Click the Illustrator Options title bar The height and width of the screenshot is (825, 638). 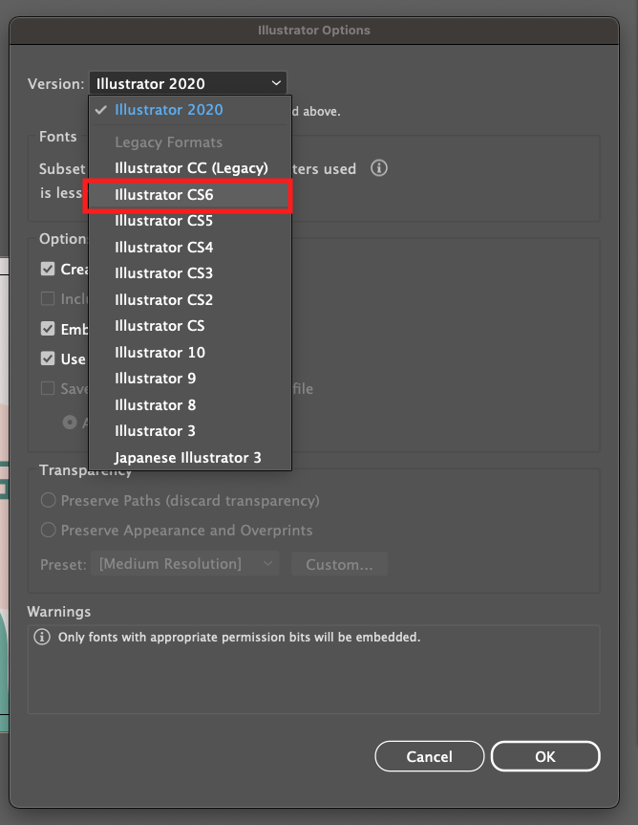(314, 31)
